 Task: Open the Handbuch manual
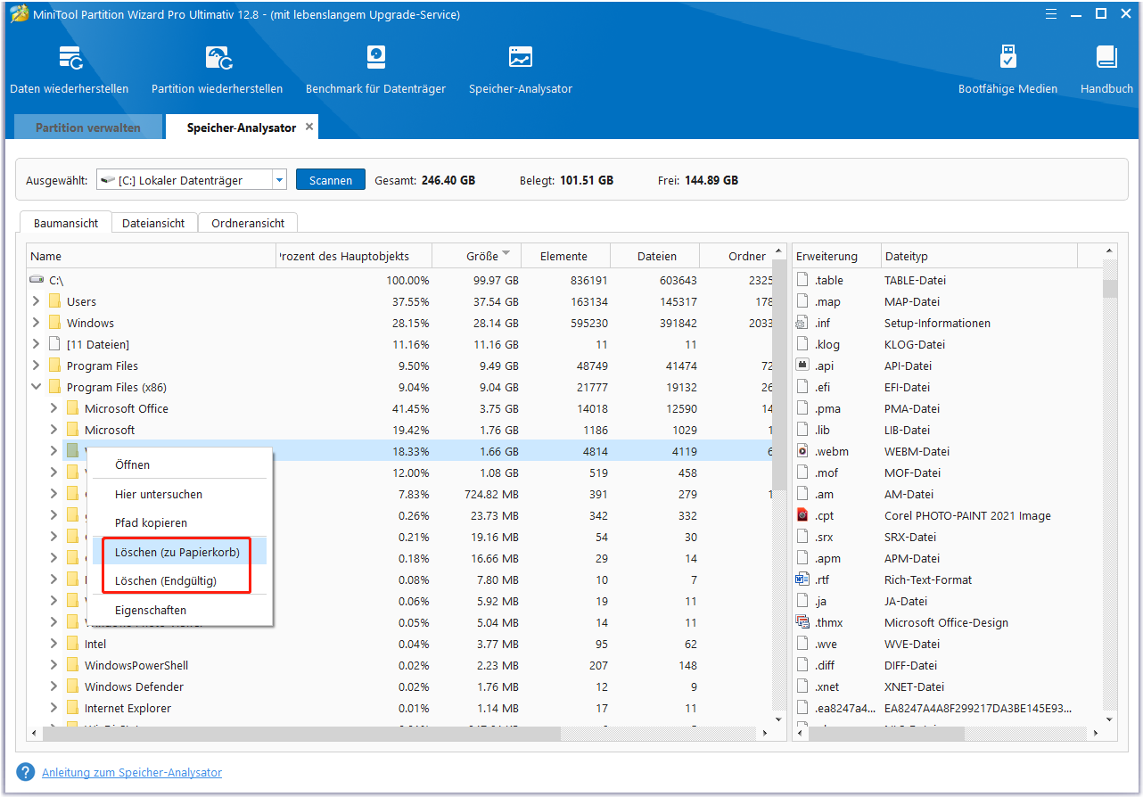coord(1106,69)
